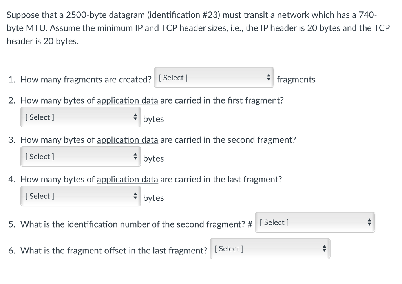The width and height of the screenshot is (402, 284).
Task: Click the bytes label beside question 2 dropdown
Action: (153, 119)
